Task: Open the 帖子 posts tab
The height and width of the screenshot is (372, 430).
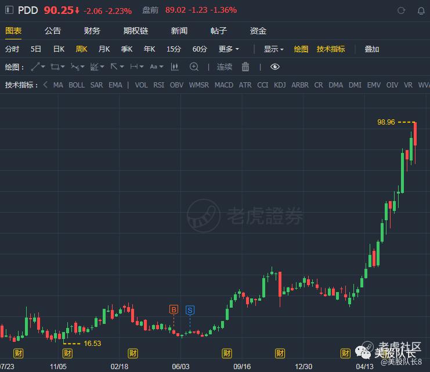Action: [x=219, y=31]
